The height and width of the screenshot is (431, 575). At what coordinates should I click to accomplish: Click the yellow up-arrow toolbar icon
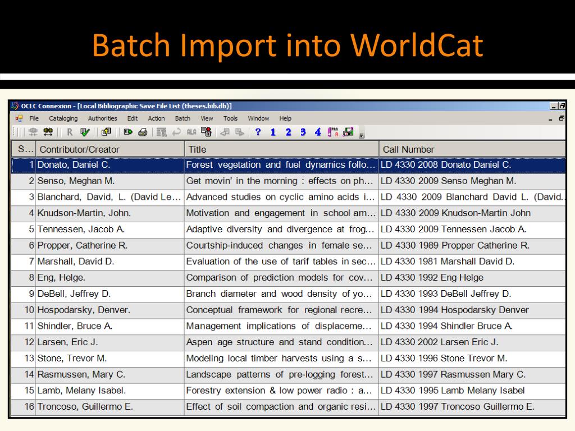tap(106, 132)
